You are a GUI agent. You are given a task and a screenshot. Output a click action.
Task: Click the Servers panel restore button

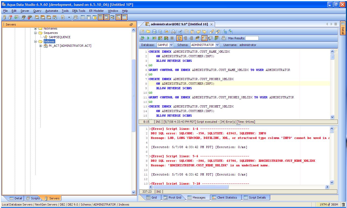[x=131, y=24]
